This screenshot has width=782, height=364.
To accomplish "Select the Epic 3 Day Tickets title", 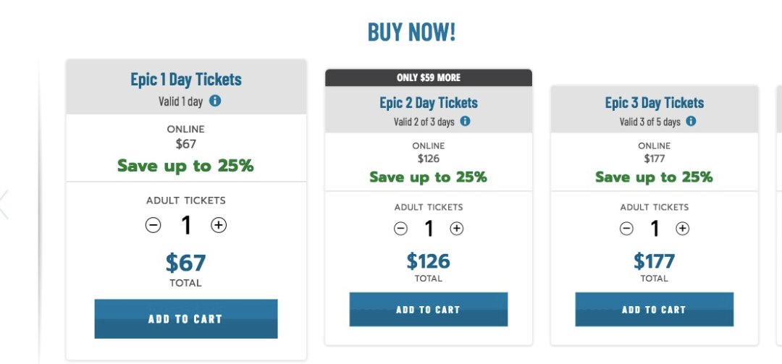I will (655, 103).
